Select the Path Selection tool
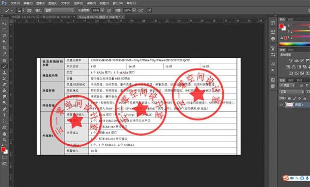The image size is (310, 187). 4,121
